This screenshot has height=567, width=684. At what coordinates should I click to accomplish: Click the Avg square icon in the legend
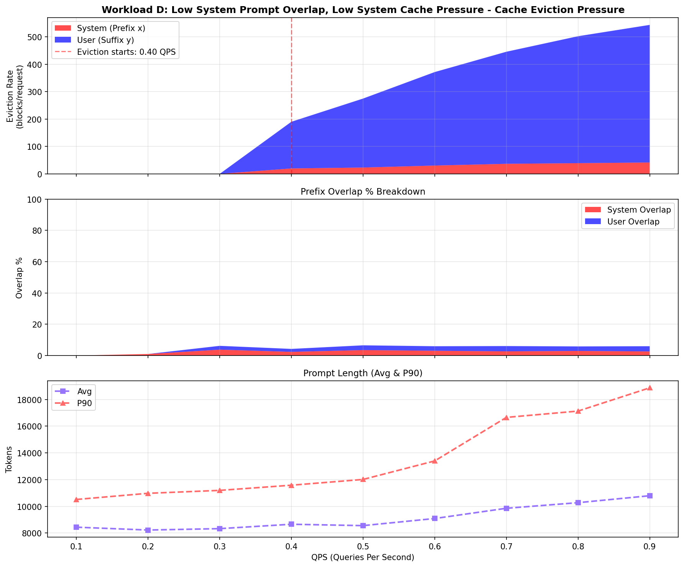click(63, 391)
